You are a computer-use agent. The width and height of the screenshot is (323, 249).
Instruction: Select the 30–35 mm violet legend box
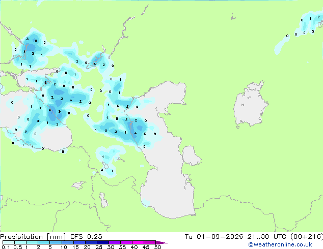click(115, 242)
